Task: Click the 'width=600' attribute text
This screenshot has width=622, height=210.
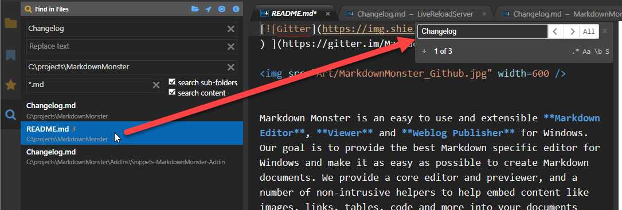Action: (523, 74)
